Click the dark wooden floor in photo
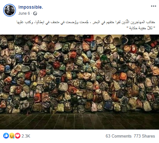The width and height of the screenshot is (159, 143). pyautogui.click(x=79, y=121)
